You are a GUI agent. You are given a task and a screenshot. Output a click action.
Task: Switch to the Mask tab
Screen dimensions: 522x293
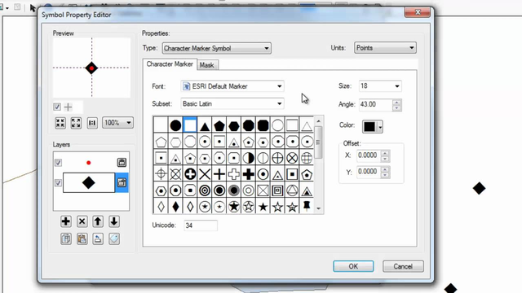(x=206, y=65)
